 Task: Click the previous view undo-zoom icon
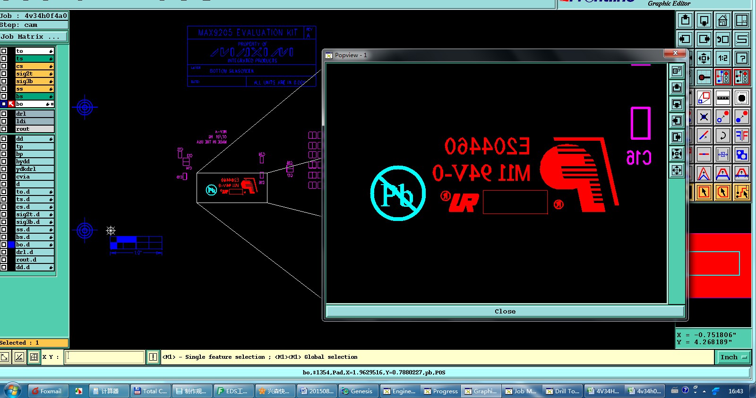click(723, 39)
